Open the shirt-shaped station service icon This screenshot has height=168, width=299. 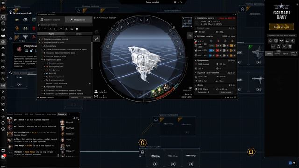click(290, 47)
